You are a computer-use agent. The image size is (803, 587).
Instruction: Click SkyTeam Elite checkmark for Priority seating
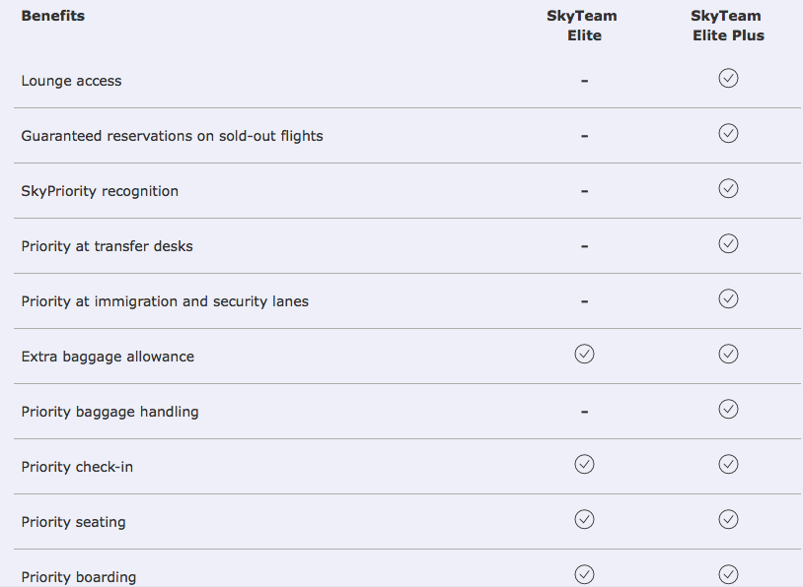click(584, 519)
